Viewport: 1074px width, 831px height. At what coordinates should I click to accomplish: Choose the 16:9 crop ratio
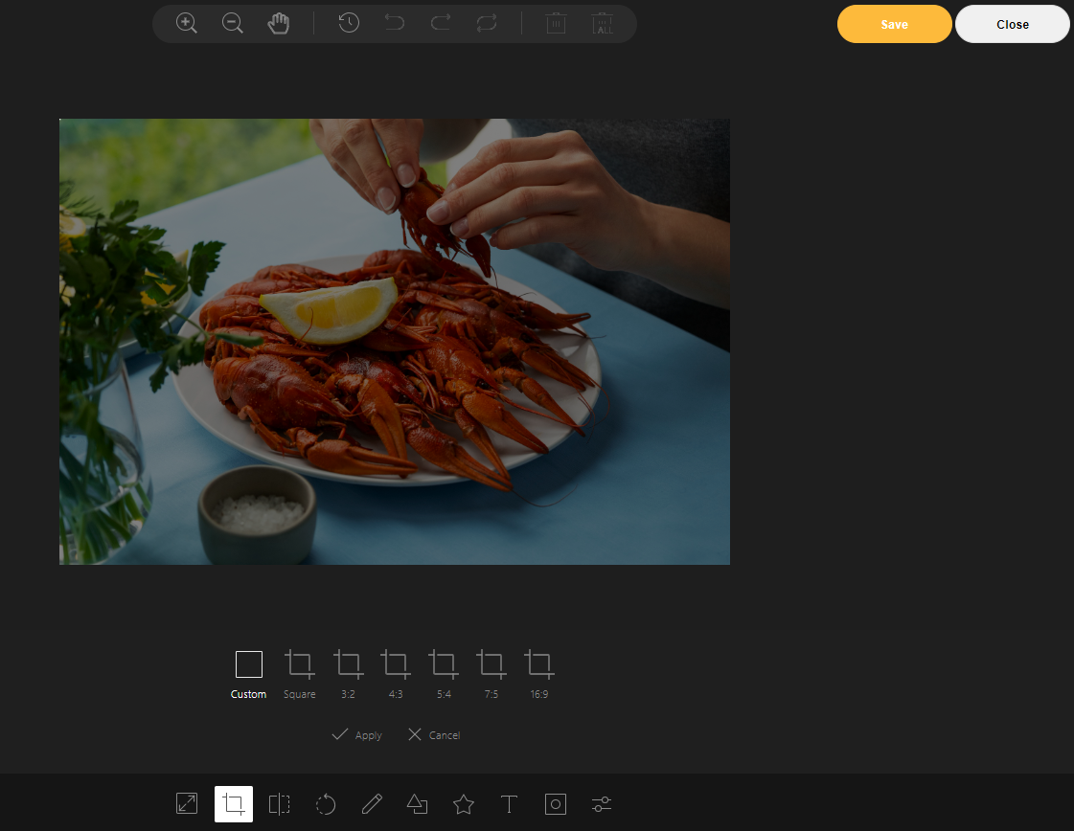[539, 675]
